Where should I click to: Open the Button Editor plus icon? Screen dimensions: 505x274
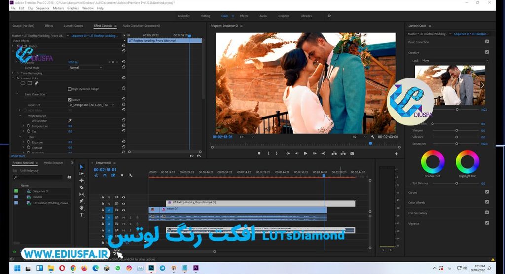click(397, 154)
